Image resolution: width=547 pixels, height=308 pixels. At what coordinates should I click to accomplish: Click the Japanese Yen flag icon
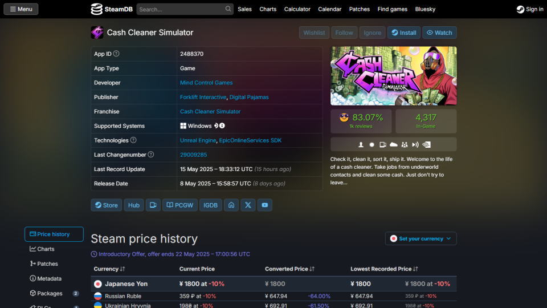(x=97, y=284)
